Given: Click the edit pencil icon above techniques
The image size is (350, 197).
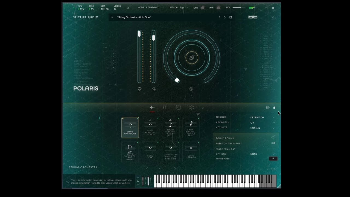Looking at the screenshot, I should coord(198,114).
